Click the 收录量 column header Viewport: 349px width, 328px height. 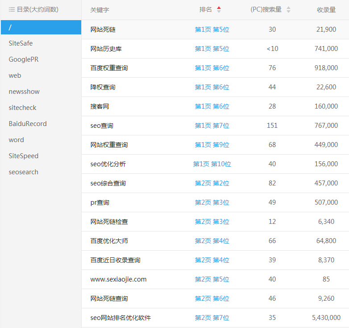pyautogui.click(x=326, y=10)
